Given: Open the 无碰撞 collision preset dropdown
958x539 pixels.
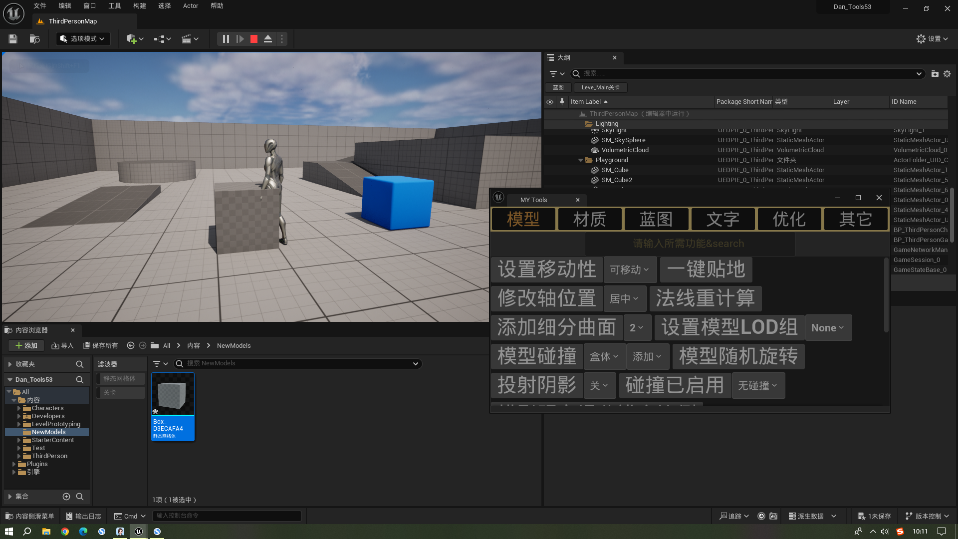Looking at the screenshot, I should click(x=758, y=386).
